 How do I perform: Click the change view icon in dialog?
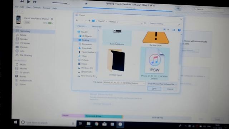(x=165, y=29)
